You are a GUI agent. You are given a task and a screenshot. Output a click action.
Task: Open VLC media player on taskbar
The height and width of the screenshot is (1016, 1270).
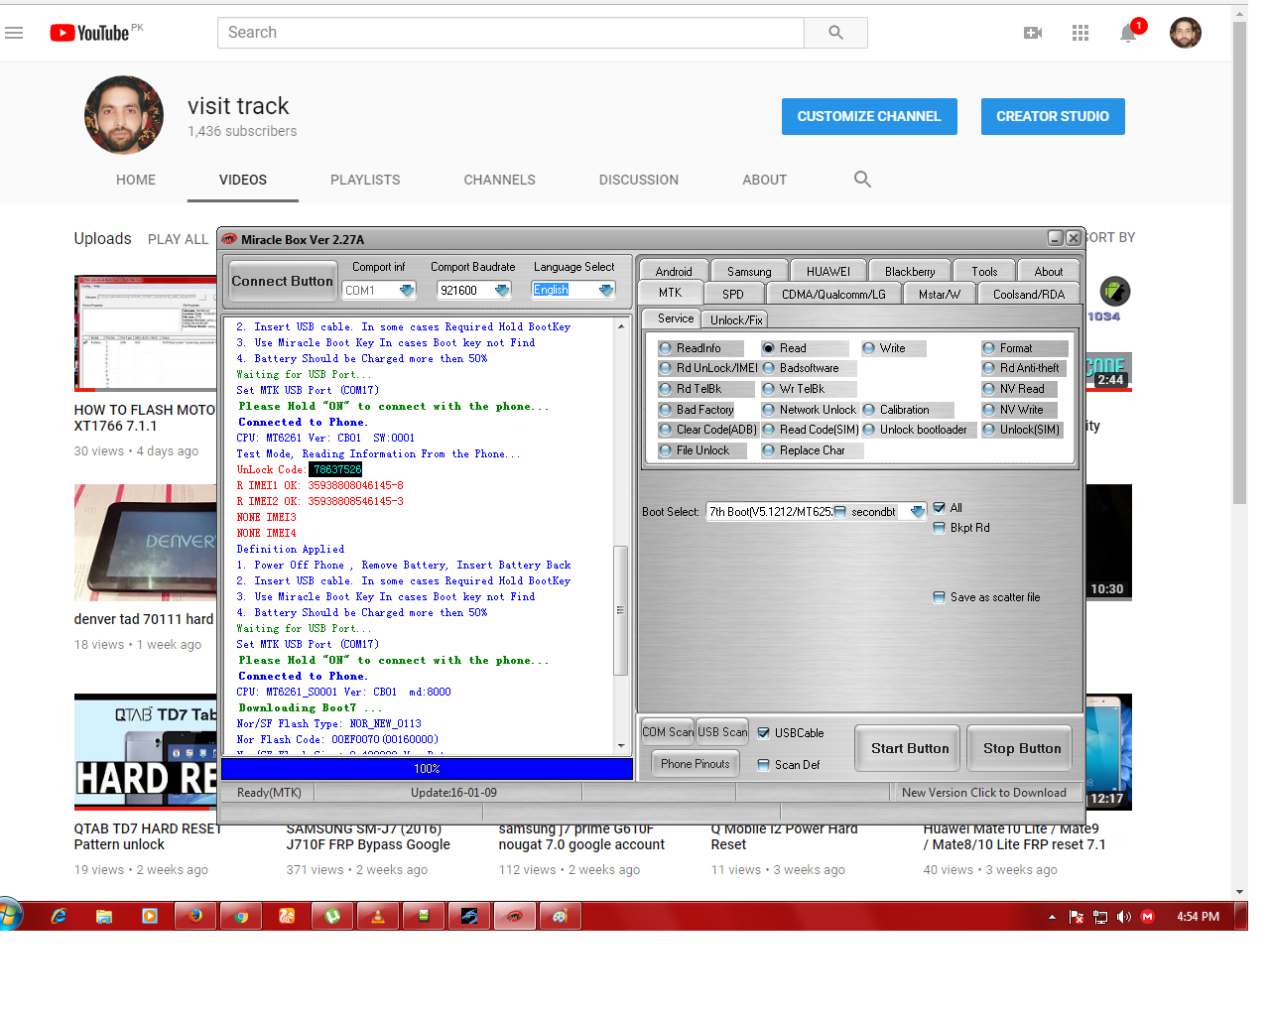click(378, 916)
